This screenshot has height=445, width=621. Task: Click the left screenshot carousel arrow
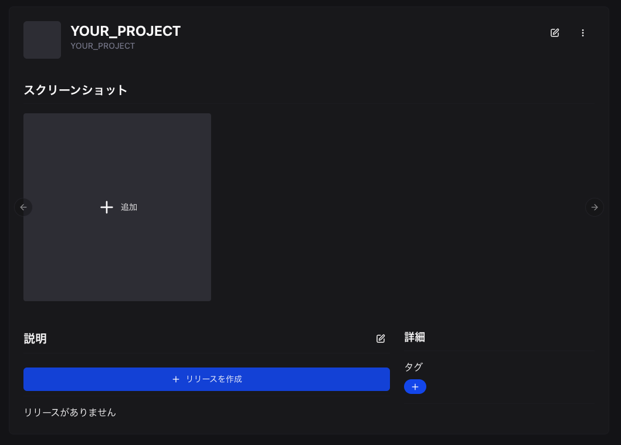(x=23, y=207)
